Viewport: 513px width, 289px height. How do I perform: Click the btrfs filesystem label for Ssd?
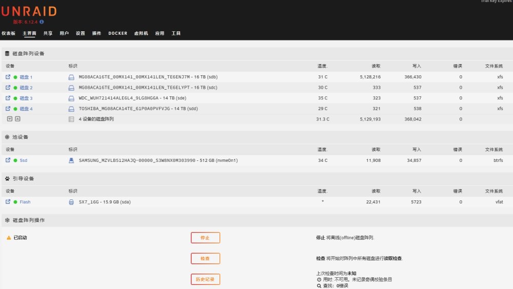coord(498,160)
